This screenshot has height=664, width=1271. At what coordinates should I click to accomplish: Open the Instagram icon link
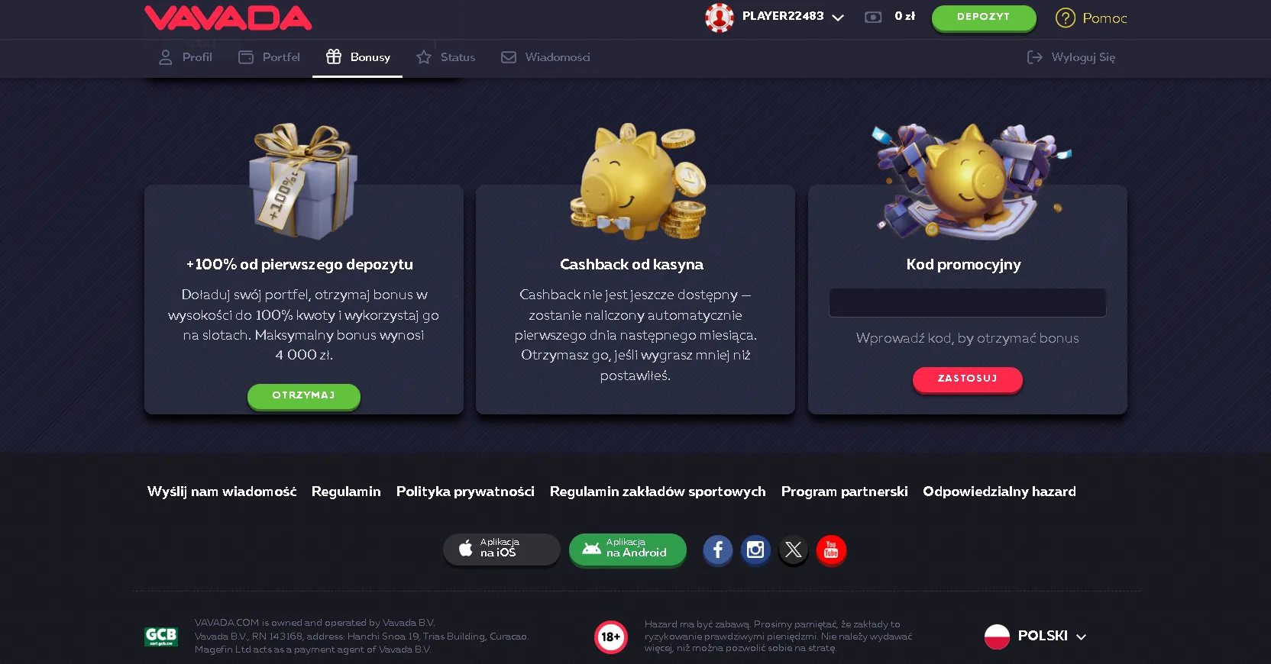755,550
